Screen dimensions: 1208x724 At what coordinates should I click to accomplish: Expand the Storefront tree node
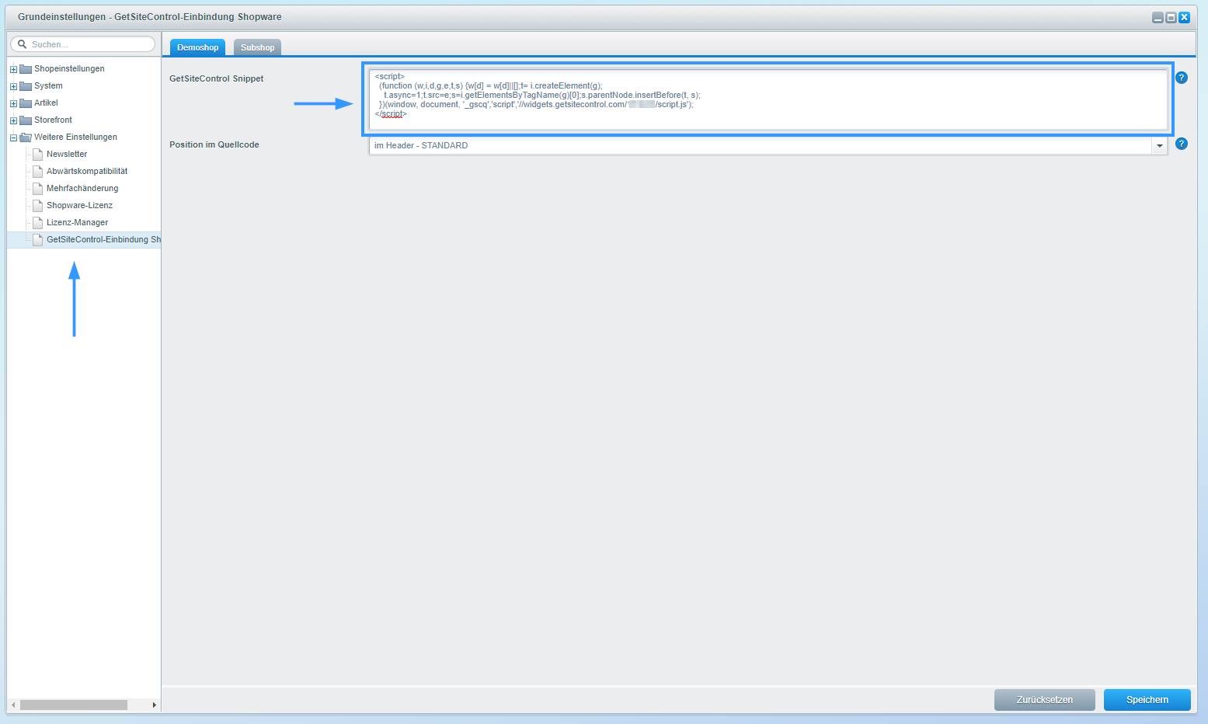[13, 120]
